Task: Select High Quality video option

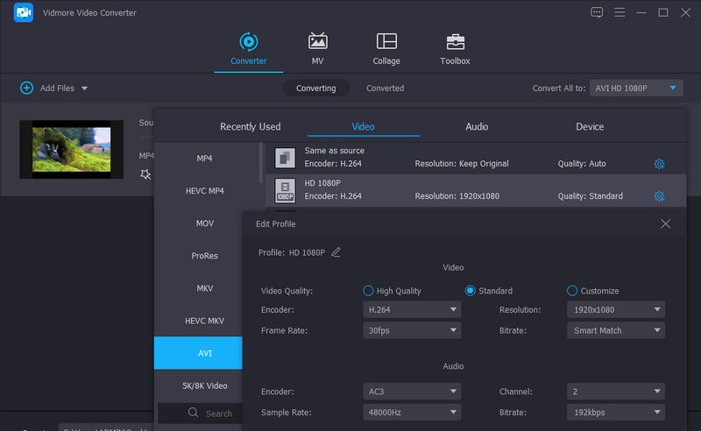Action: tap(369, 291)
